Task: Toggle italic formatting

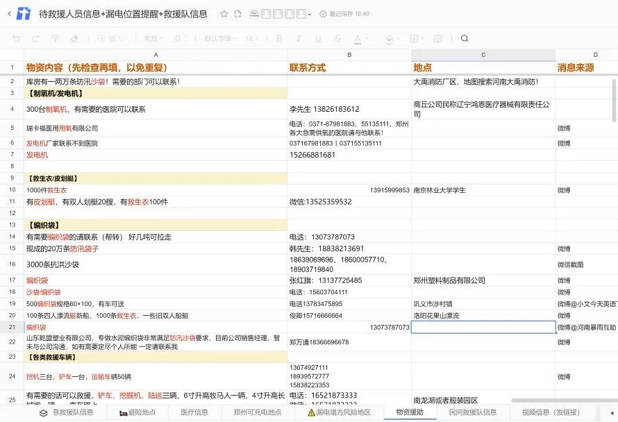Action: (x=299, y=39)
